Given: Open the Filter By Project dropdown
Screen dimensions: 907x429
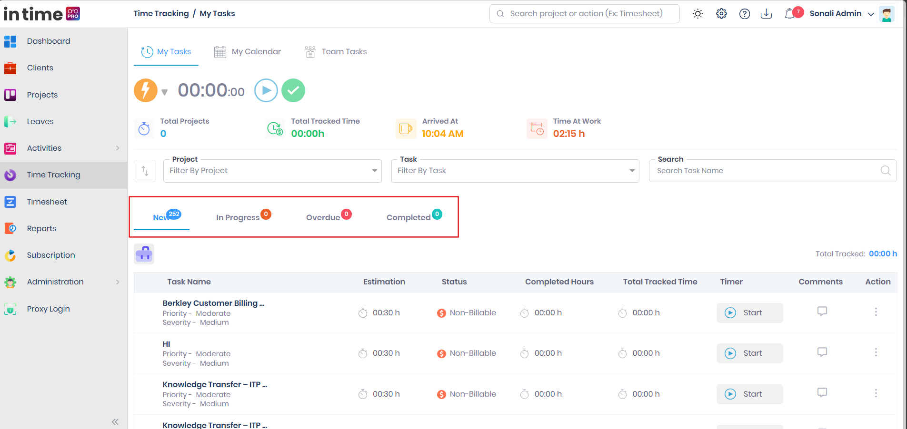Looking at the screenshot, I should pyautogui.click(x=272, y=171).
